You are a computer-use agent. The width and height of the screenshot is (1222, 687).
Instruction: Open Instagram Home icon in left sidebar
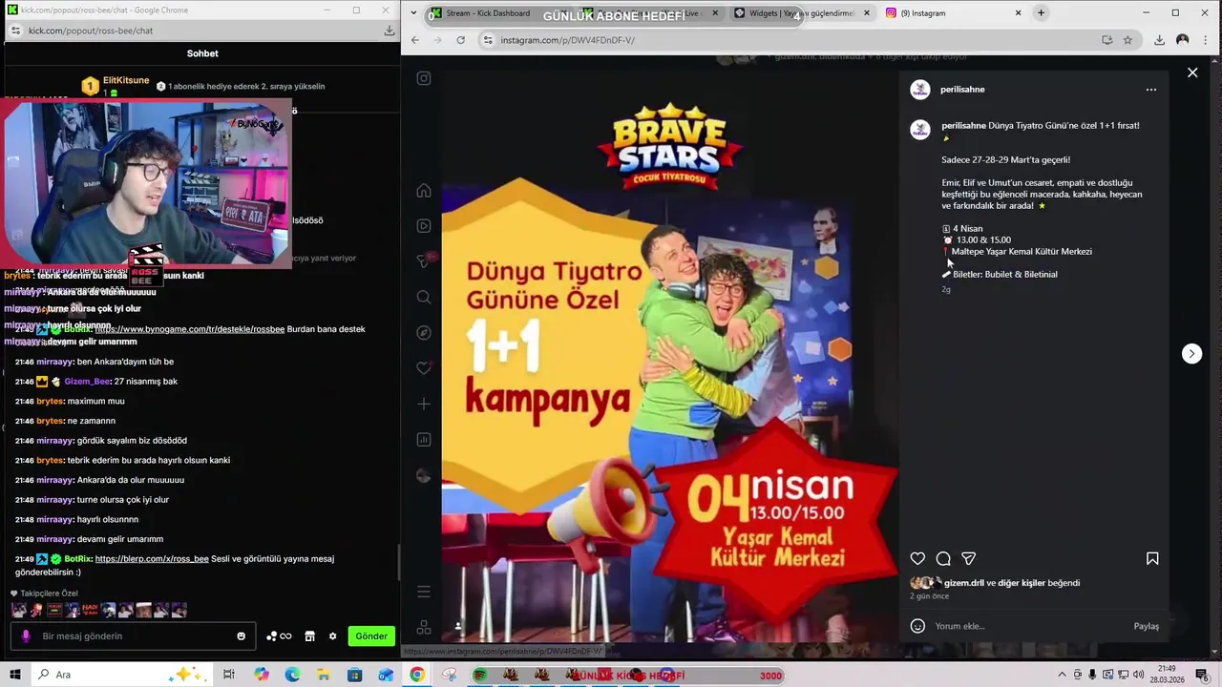click(x=424, y=190)
